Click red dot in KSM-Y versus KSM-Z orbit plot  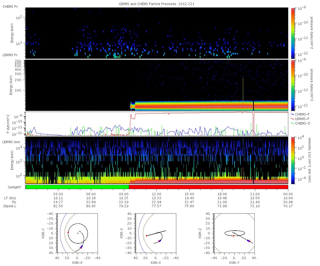click(233, 236)
